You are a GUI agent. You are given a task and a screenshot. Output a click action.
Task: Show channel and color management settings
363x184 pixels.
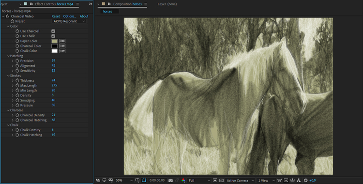click(183, 180)
